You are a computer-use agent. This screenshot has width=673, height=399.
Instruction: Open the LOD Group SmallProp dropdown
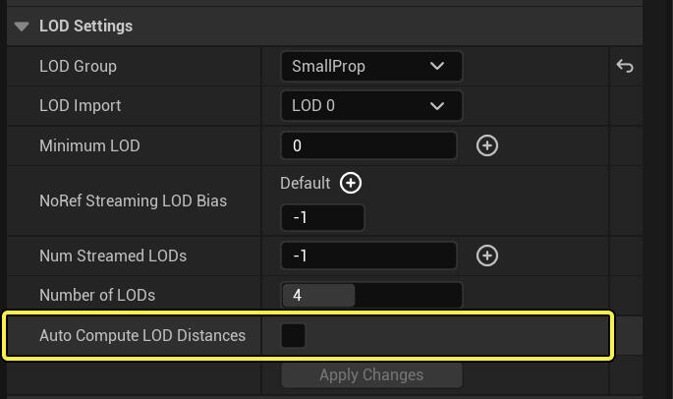(370, 67)
